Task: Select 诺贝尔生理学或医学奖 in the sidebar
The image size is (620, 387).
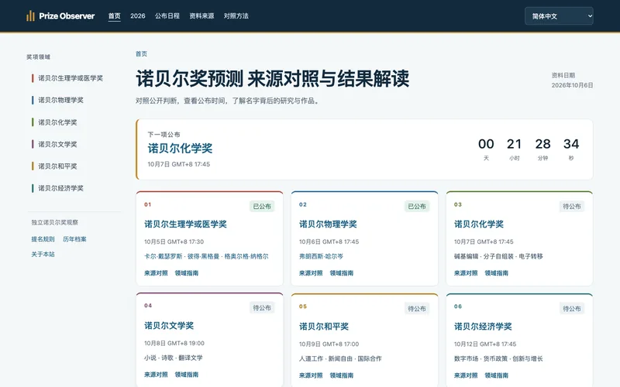Action: (71, 78)
